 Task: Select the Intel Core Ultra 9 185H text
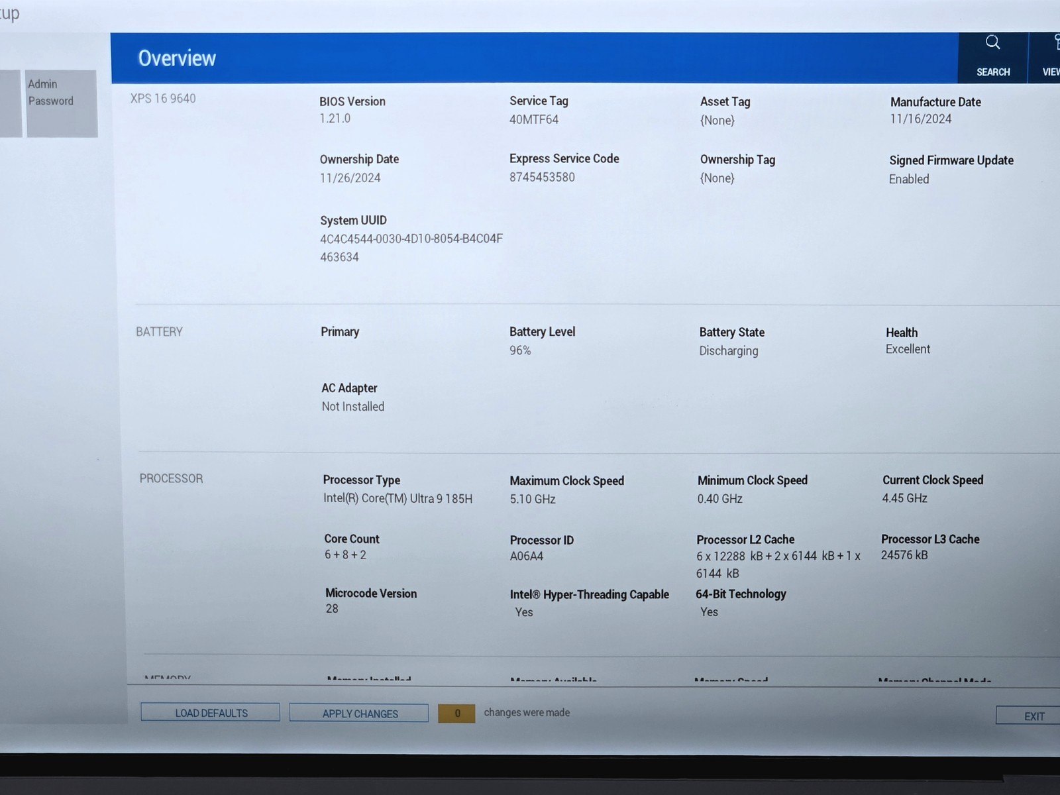397,498
